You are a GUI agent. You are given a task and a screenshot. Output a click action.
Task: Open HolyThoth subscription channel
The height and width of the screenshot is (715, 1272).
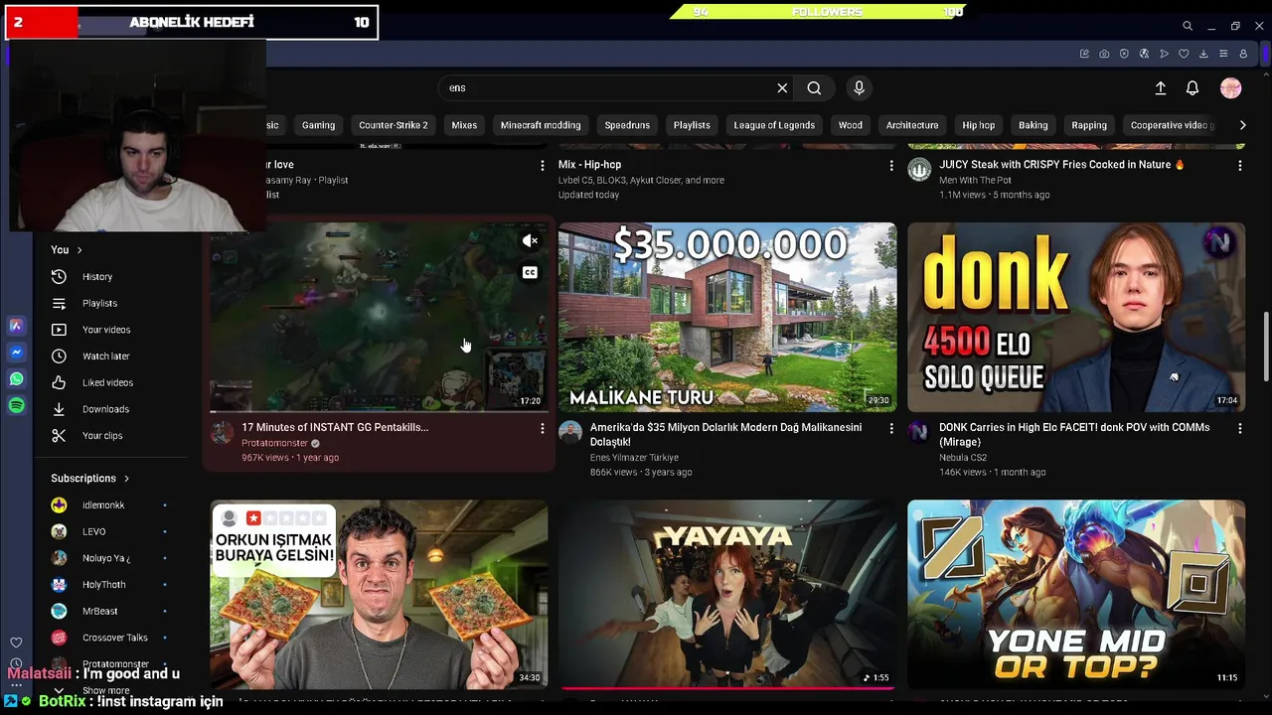[x=103, y=585]
